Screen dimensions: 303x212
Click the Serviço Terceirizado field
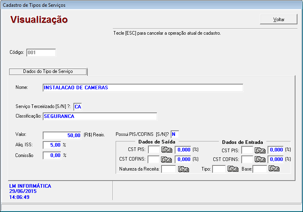pos(78,106)
